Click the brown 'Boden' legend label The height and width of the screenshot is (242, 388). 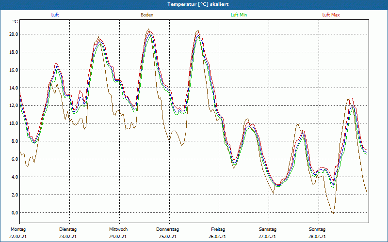(147, 15)
